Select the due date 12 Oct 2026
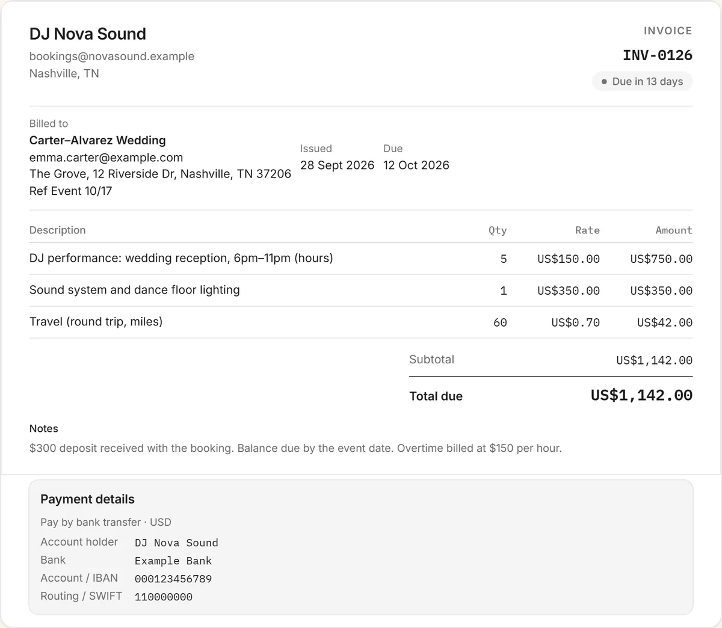722x628 pixels. click(x=416, y=165)
